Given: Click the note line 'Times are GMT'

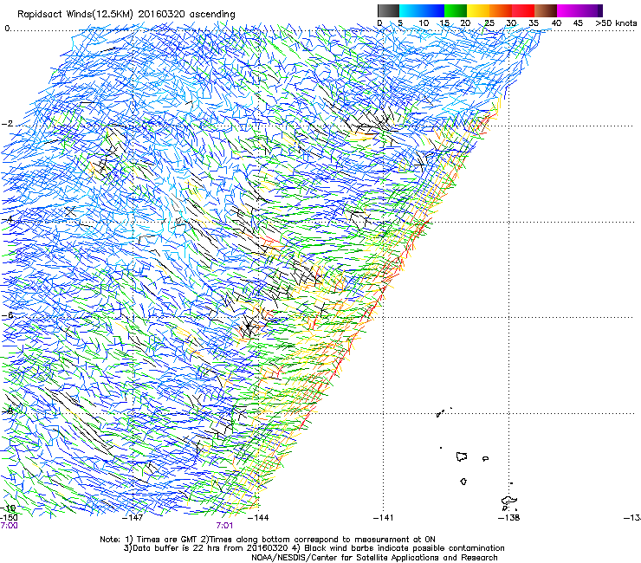Looking at the screenshot, I should coord(165,540).
